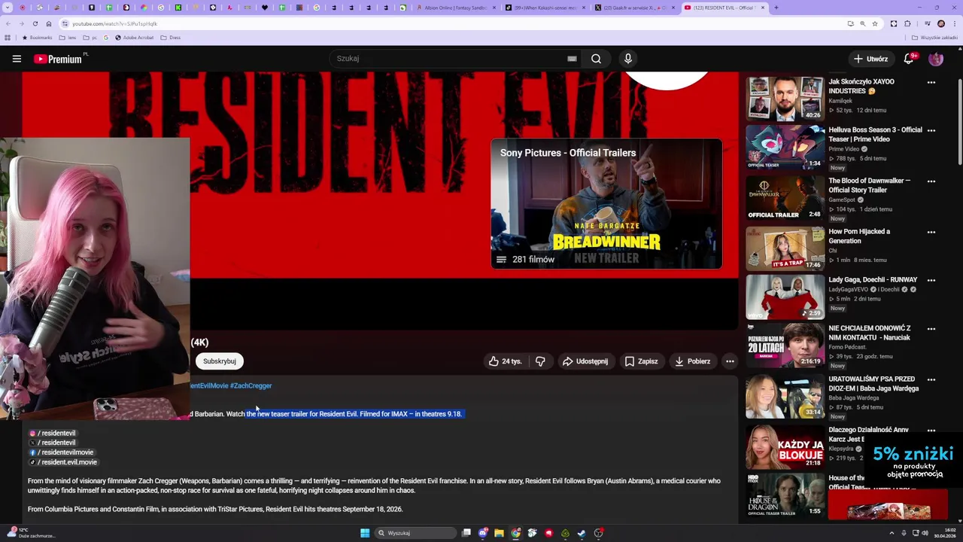More options for NIE CHCIAŁEM ODNOWIĆ video

point(931,329)
